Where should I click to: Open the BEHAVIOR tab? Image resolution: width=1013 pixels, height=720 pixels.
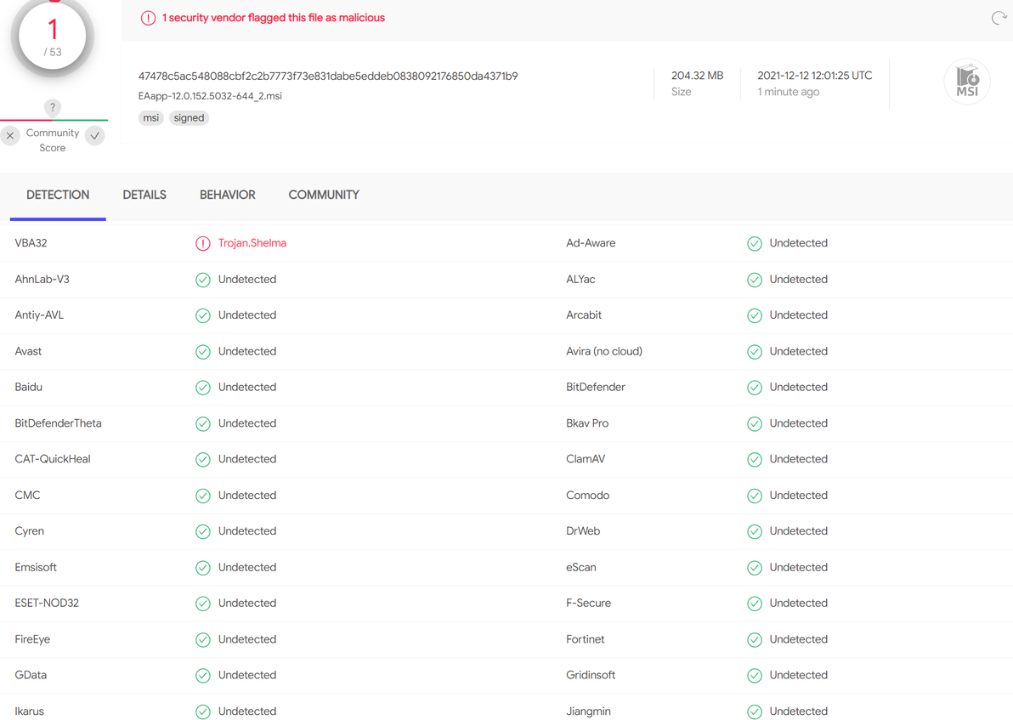228,195
